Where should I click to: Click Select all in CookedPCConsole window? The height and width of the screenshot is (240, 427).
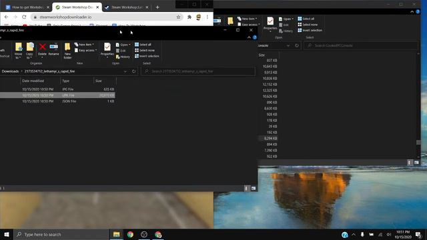pyautogui.click(x=306, y=19)
